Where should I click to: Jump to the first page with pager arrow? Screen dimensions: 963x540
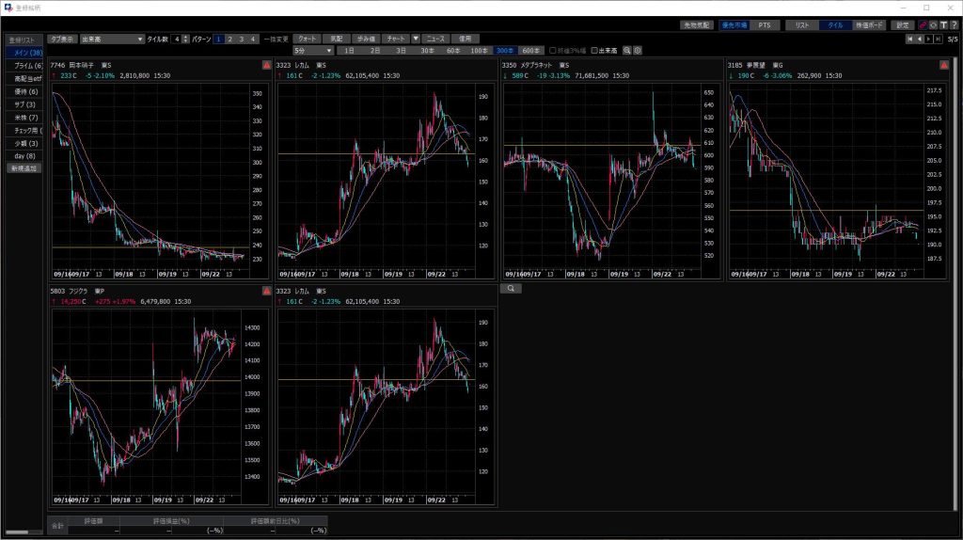tap(909, 39)
